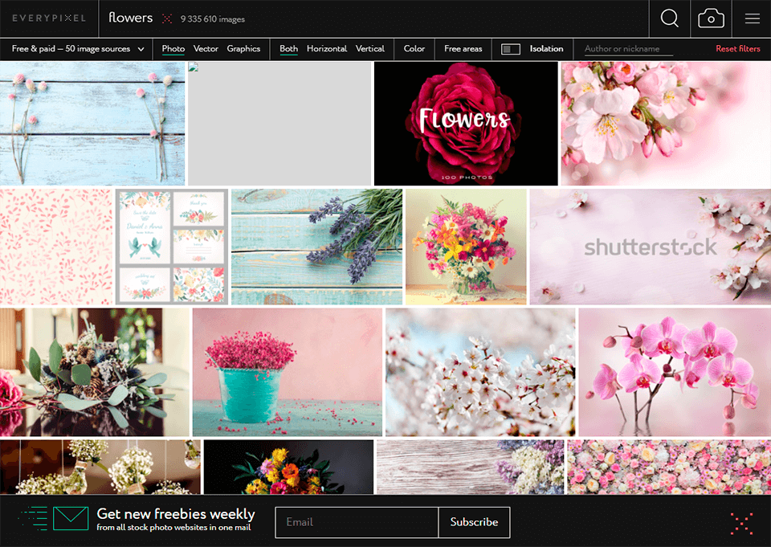Choose Vertical orientation filter
771x547 pixels.
coord(369,49)
